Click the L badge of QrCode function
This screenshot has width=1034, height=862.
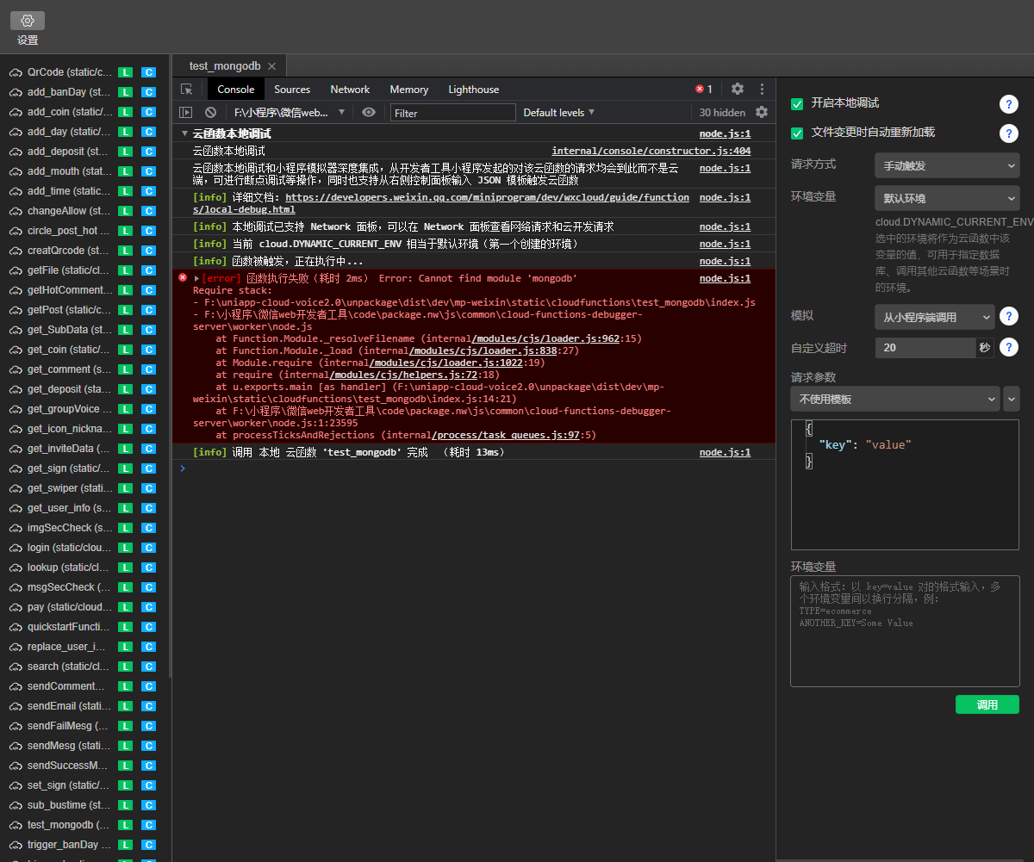(x=126, y=72)
